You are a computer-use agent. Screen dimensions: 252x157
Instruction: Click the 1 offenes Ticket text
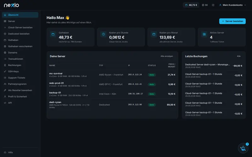click(x=217, y=42)
